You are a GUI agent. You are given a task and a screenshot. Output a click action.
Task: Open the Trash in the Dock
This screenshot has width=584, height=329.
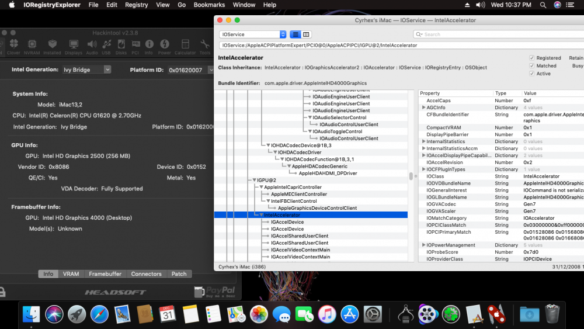point(552,314)
